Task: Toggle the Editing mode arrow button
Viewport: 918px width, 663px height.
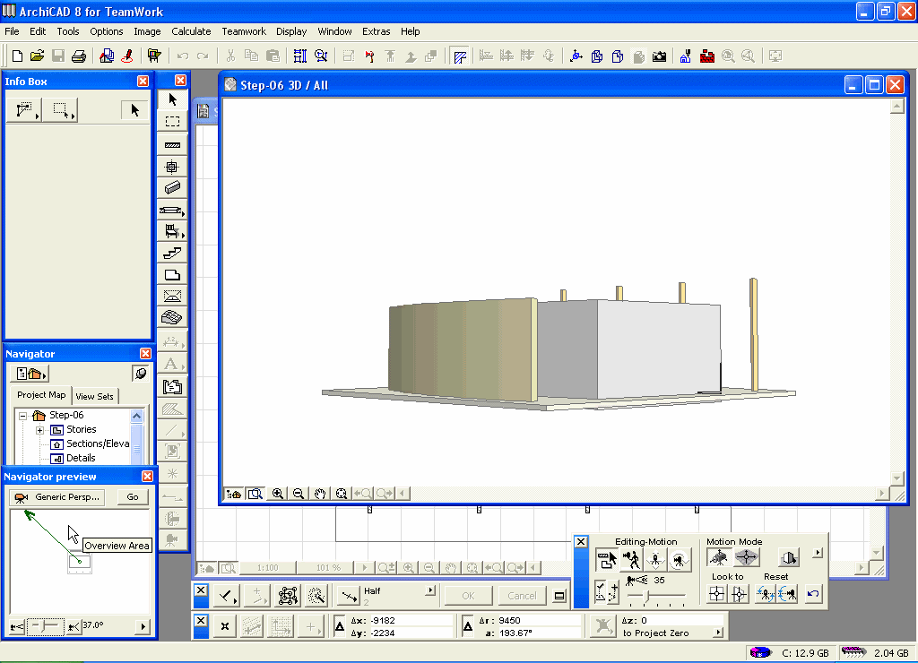Action: point(607,560)
